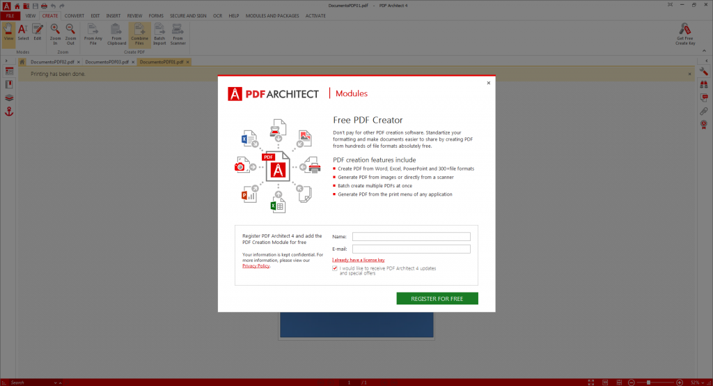
Task: Print using the title bar printer icon
Action: coord(44,6)
